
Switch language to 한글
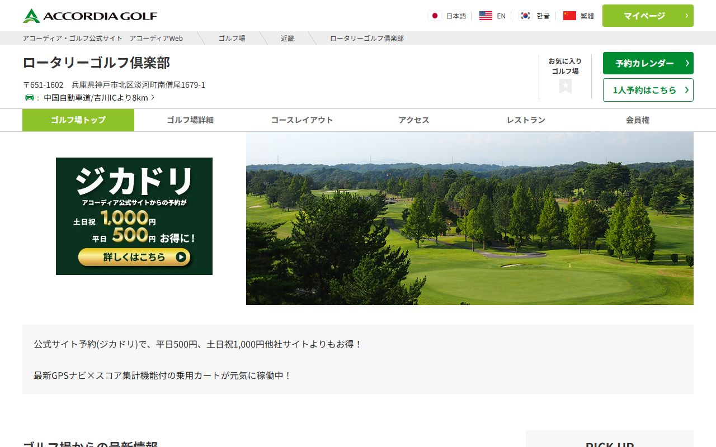click(x=543, y=16)
